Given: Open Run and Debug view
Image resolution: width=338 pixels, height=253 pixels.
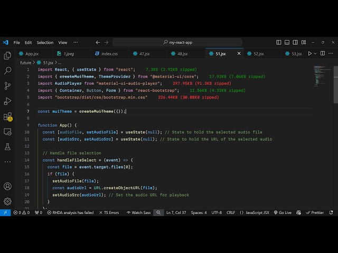Looking at the screenshot, I should 7,101.
